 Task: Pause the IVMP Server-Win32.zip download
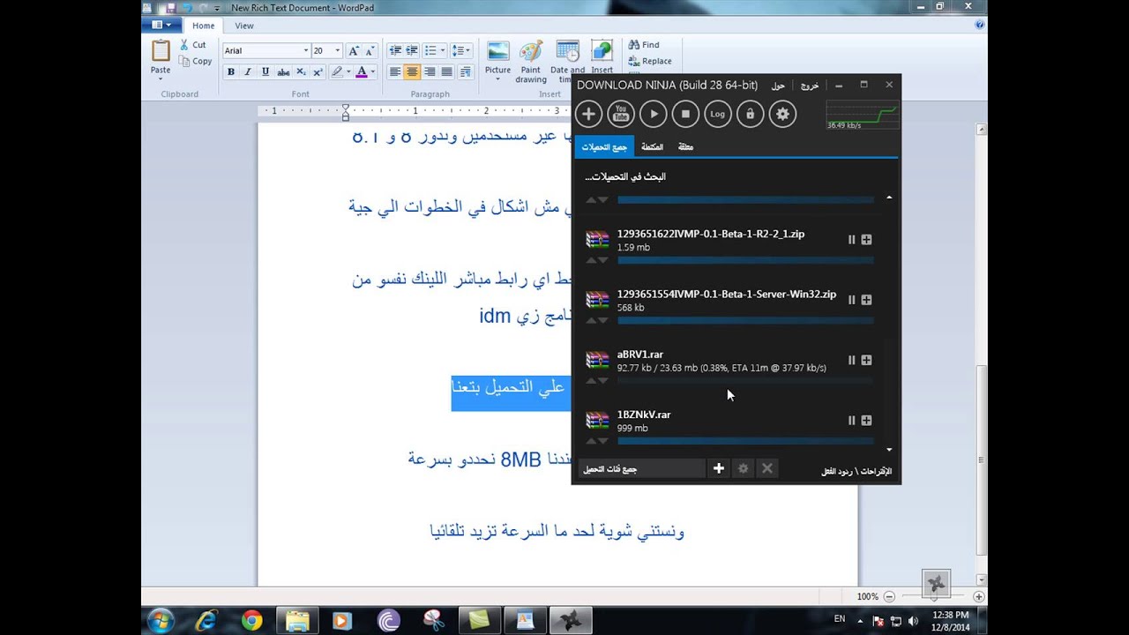[851, 300]
